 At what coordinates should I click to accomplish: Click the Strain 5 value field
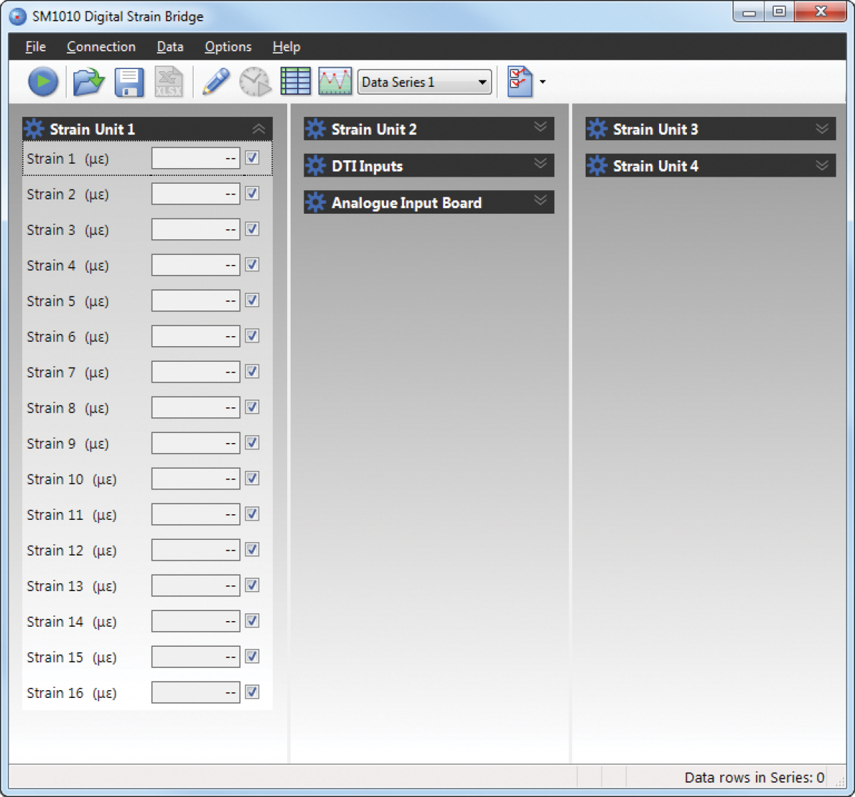click(x=196, y=301)
